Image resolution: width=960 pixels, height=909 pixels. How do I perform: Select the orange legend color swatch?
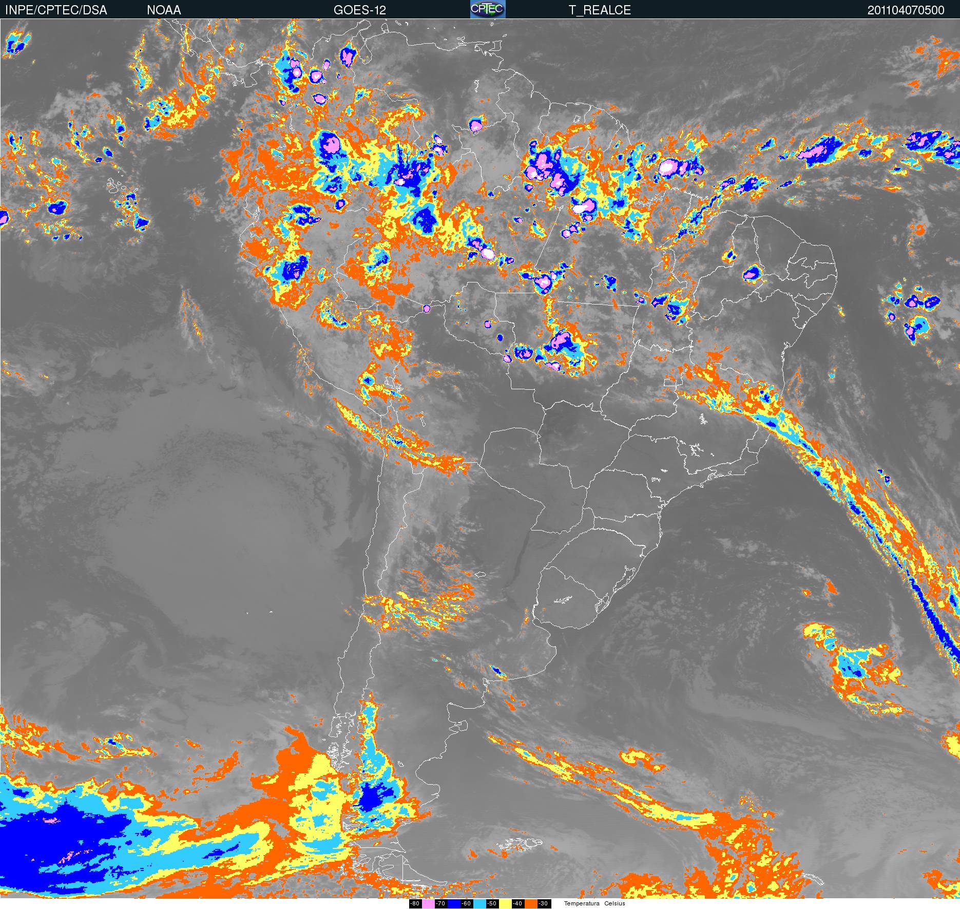click(x=531, y=903)
